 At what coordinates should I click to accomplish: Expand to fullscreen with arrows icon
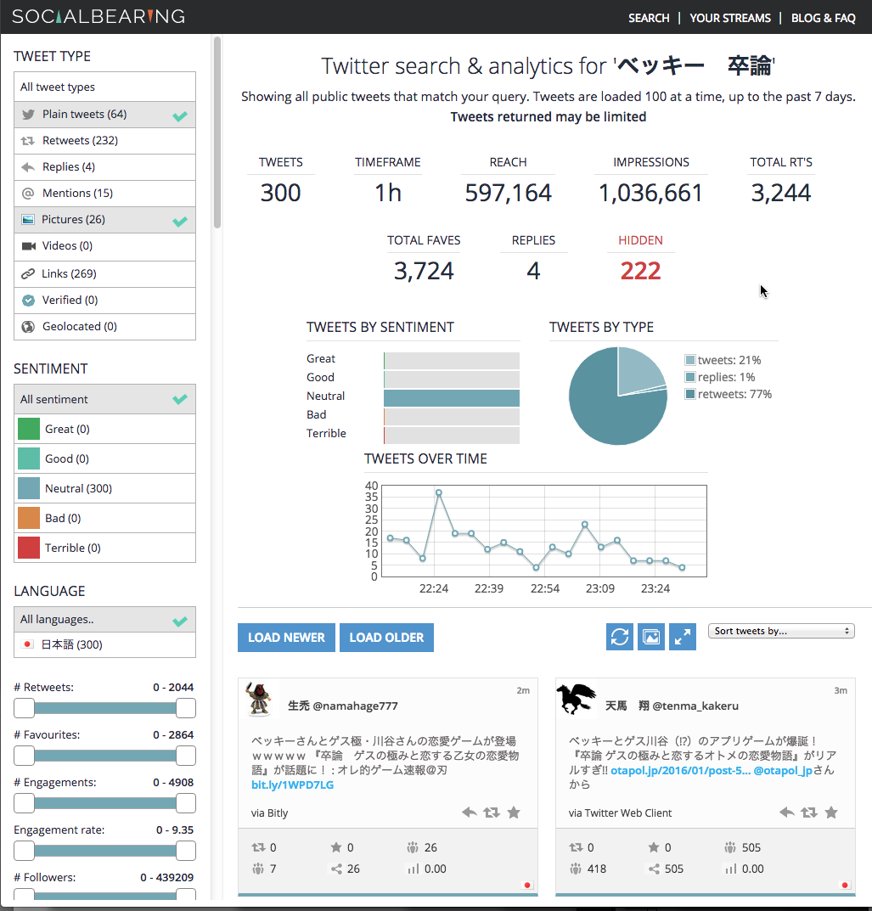(682, 637)
